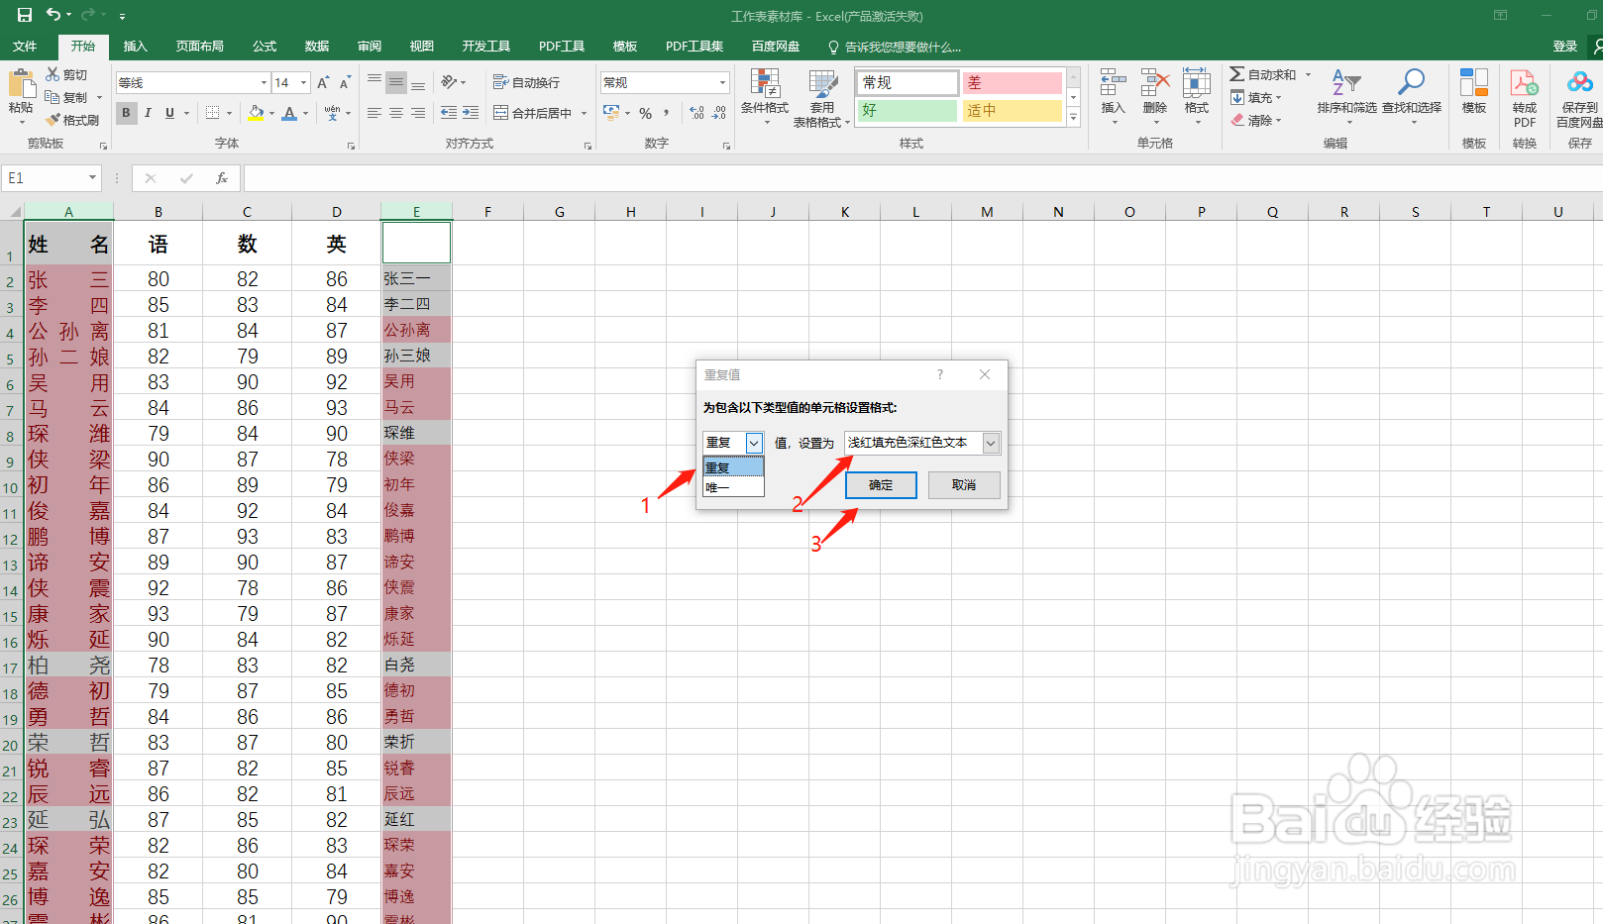Image resolution: width=1603 pixels, height=924 pixels.
Task: Click the increase decimal icon
Action: pos(696,113)
